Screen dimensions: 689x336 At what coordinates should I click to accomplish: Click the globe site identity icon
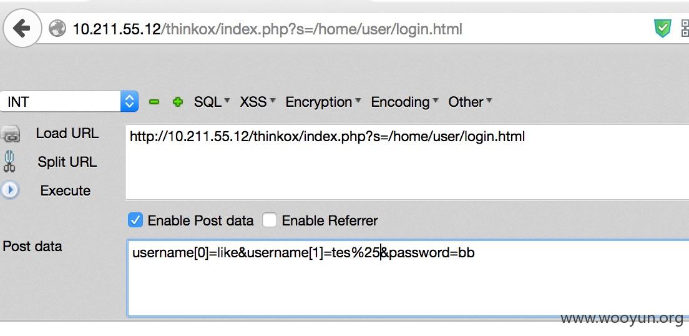click(57, 29)
